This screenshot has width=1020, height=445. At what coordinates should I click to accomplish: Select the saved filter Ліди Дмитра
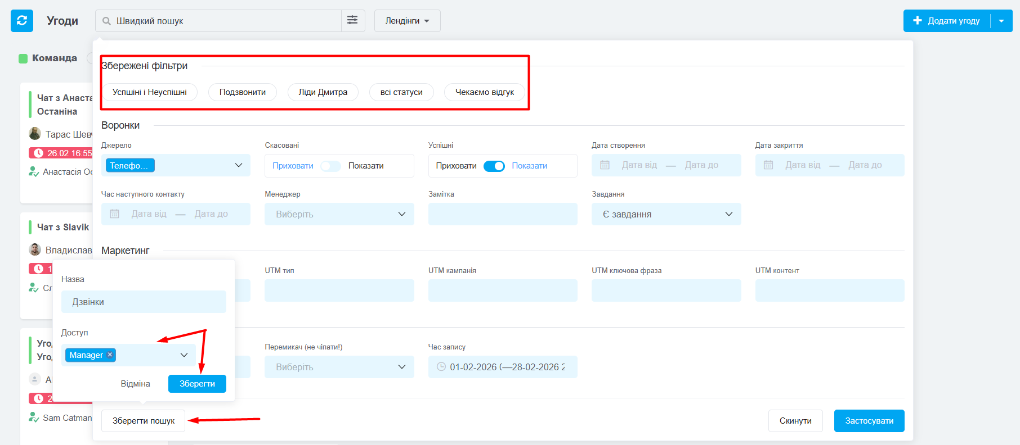pyautogui.click(x=323, y=92)
